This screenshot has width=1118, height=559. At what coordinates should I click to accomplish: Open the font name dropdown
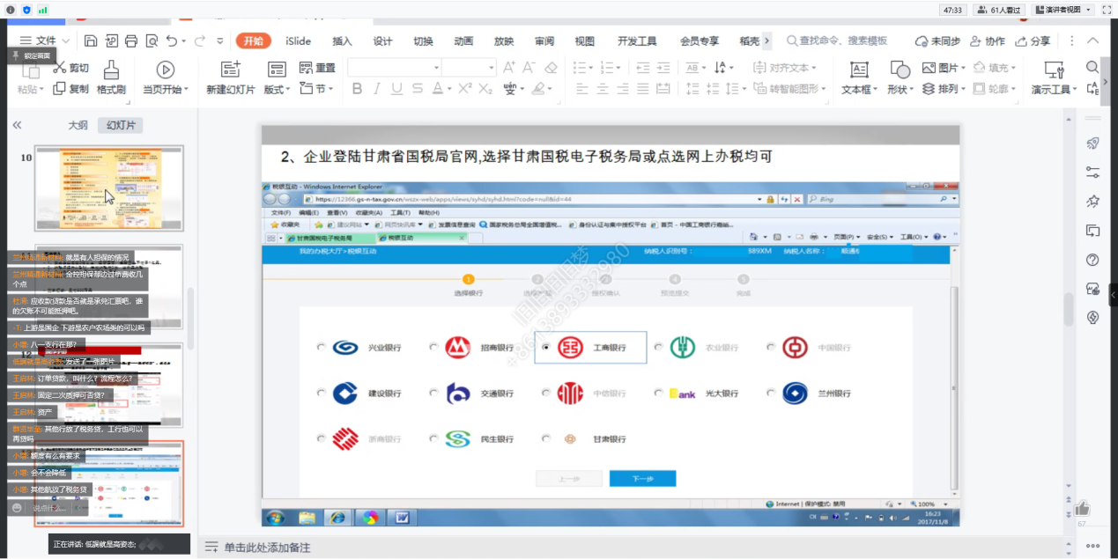click(x=436, y=68)
